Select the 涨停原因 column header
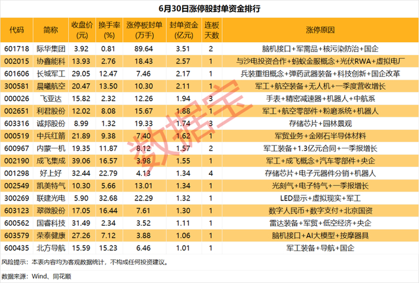Viewport: 419px width, 283px height. pyautogui.click(x=320, y=30)
